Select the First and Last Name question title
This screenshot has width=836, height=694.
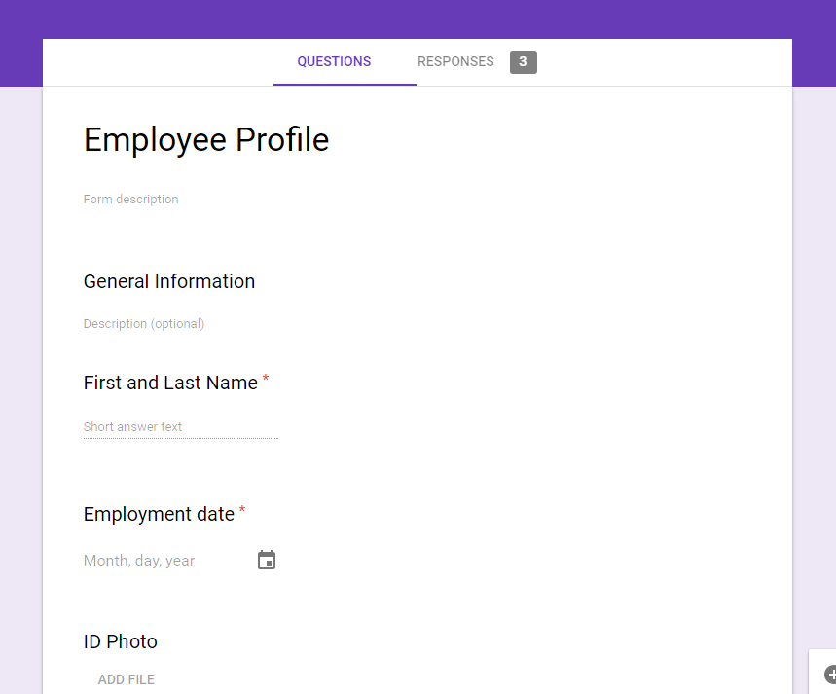pyautogui.click(x=170, y=383)
